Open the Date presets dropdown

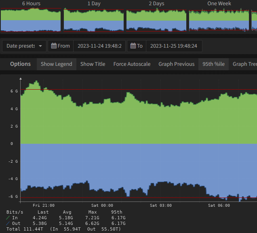[x=24, y=46]
